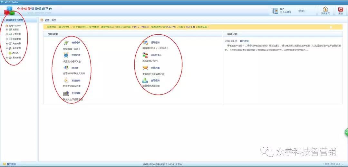348x167 pixels.
Task: Click the 发送查询 quick menu icon
Action: (x=66, y=80)
